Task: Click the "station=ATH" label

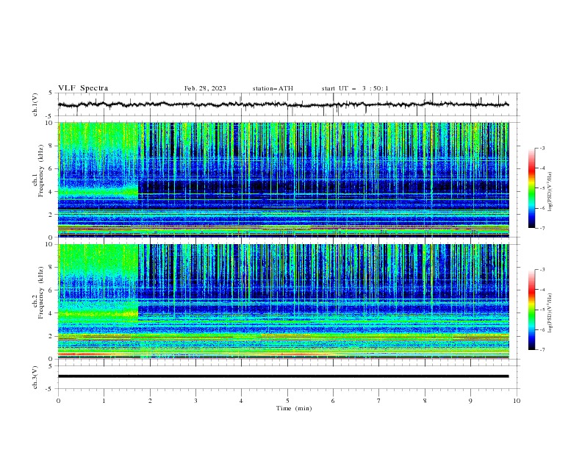Action: (x=273, y=88)
